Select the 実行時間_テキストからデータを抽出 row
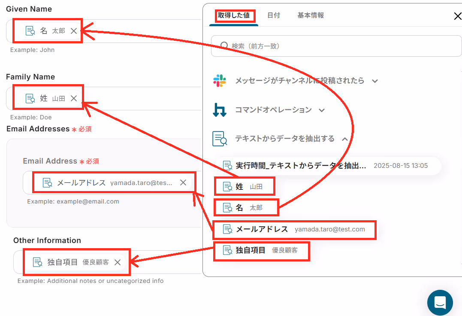The image size is (462, 316). tap(329, 166)
